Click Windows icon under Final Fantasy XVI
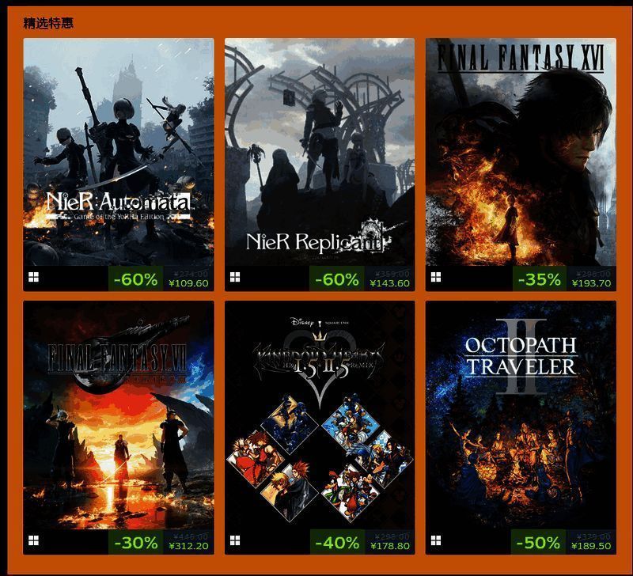 (x=436, y=277)
